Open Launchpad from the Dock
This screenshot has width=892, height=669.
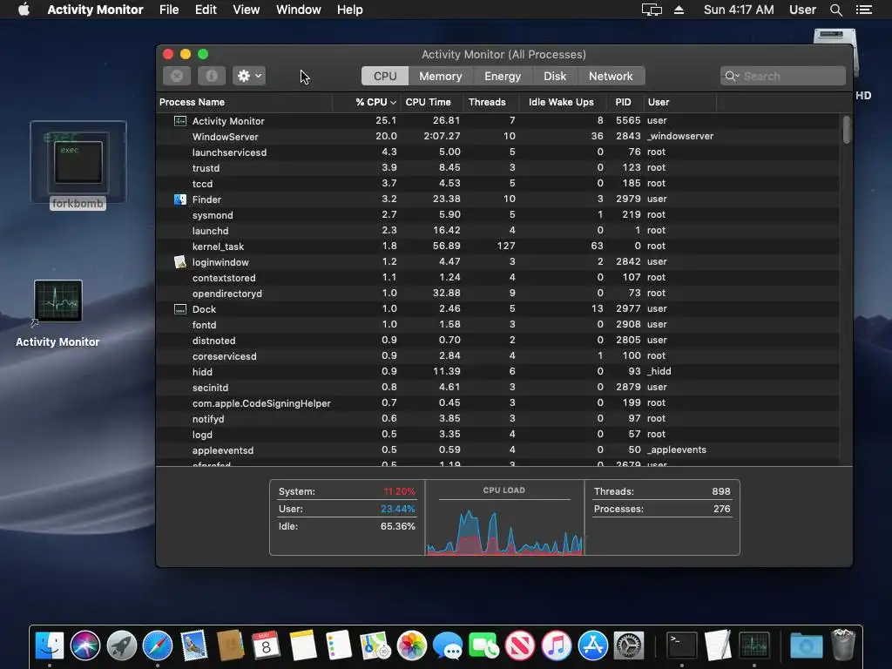(x=122, y=645)
